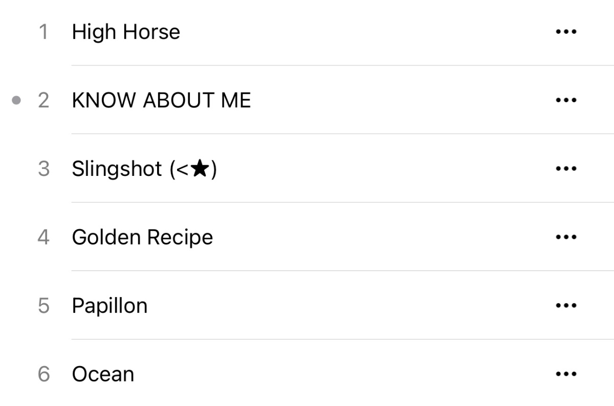Select the KNOW ABOUT ME track title
Screen dimensions: 614x406
(x=161, y=101)
